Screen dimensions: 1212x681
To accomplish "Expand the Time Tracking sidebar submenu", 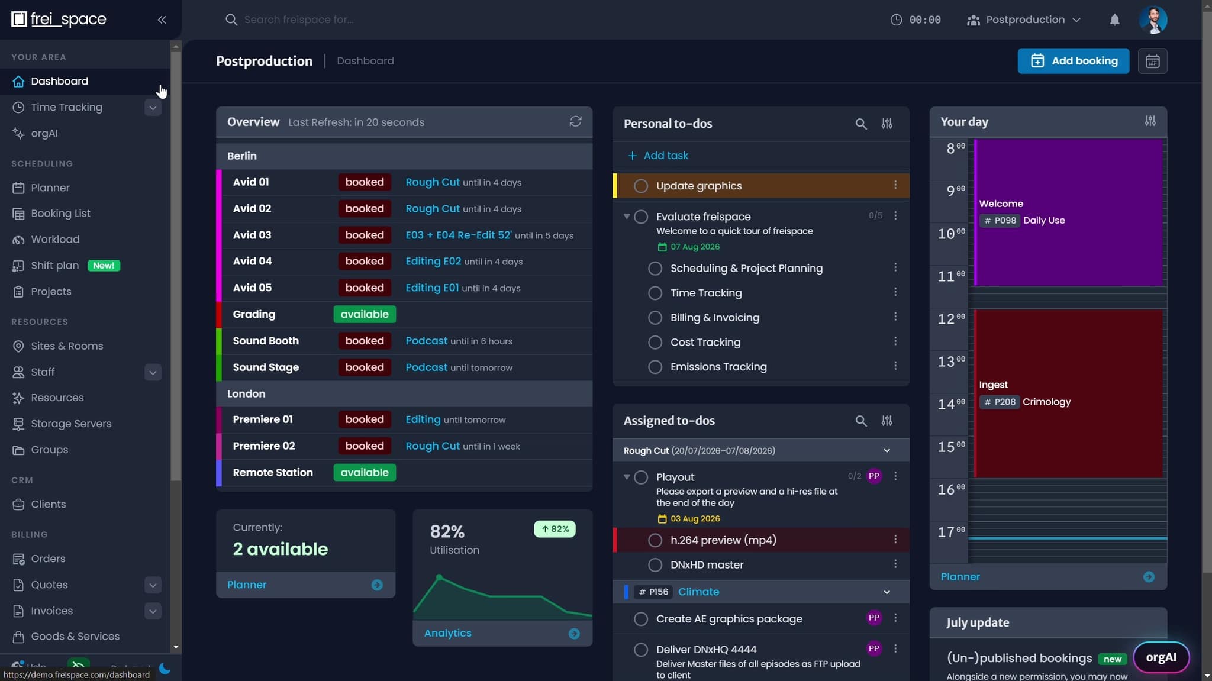I will (153, 107).
